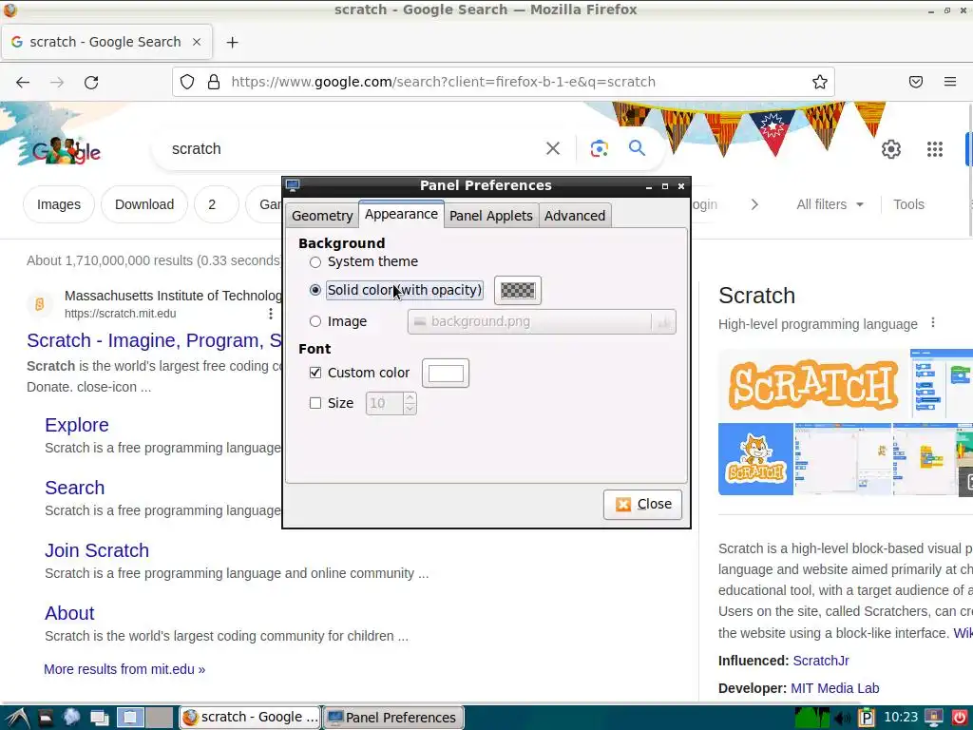Viewport: 973px width, 730px height.
Task: Open background.png file chooser
Action: point(541,321)
